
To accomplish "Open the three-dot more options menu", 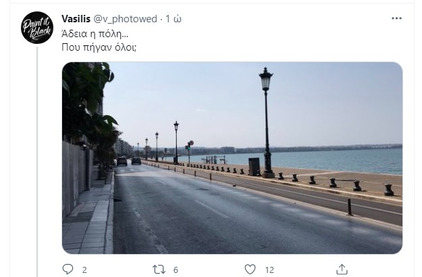I will [x=397, y=18].
